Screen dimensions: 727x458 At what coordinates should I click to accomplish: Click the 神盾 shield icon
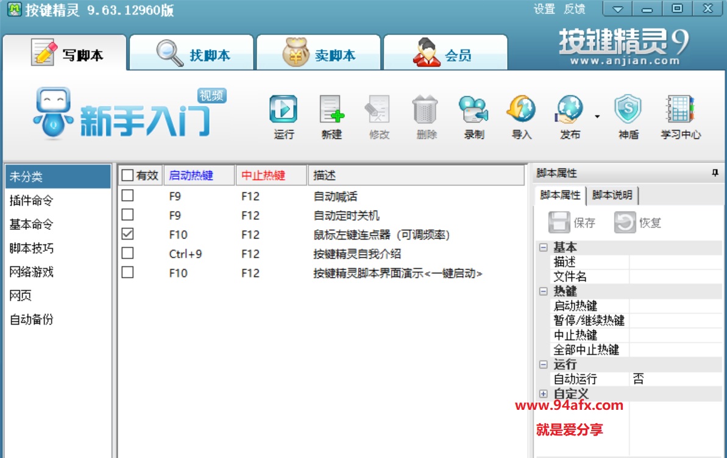628,110
